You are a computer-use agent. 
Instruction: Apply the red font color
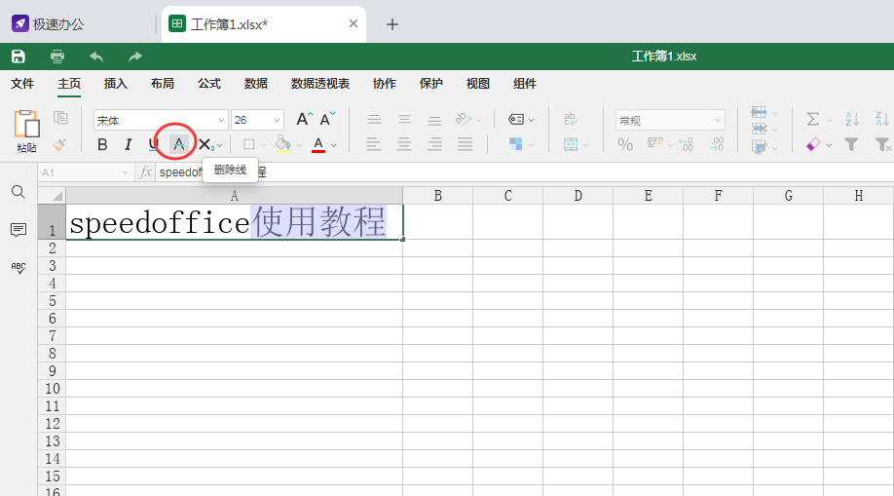[x=318, y=144]
